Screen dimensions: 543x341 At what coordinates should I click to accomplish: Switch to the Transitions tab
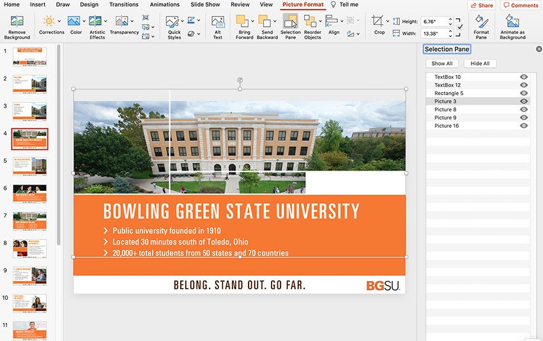tap(123, 4)
